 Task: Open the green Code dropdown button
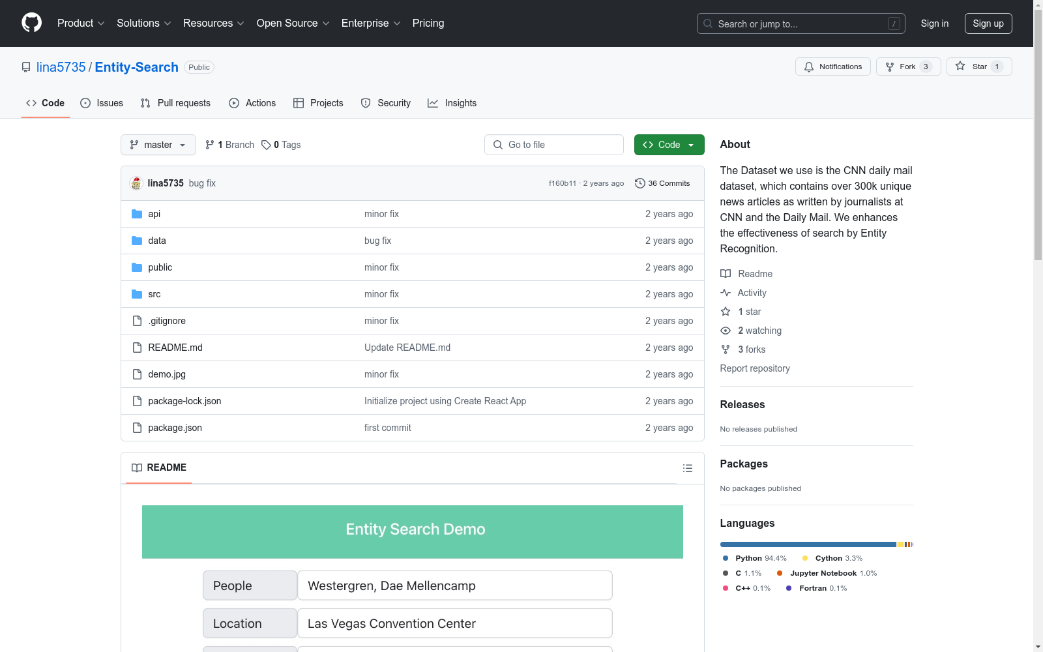click(x=669, y=145)
